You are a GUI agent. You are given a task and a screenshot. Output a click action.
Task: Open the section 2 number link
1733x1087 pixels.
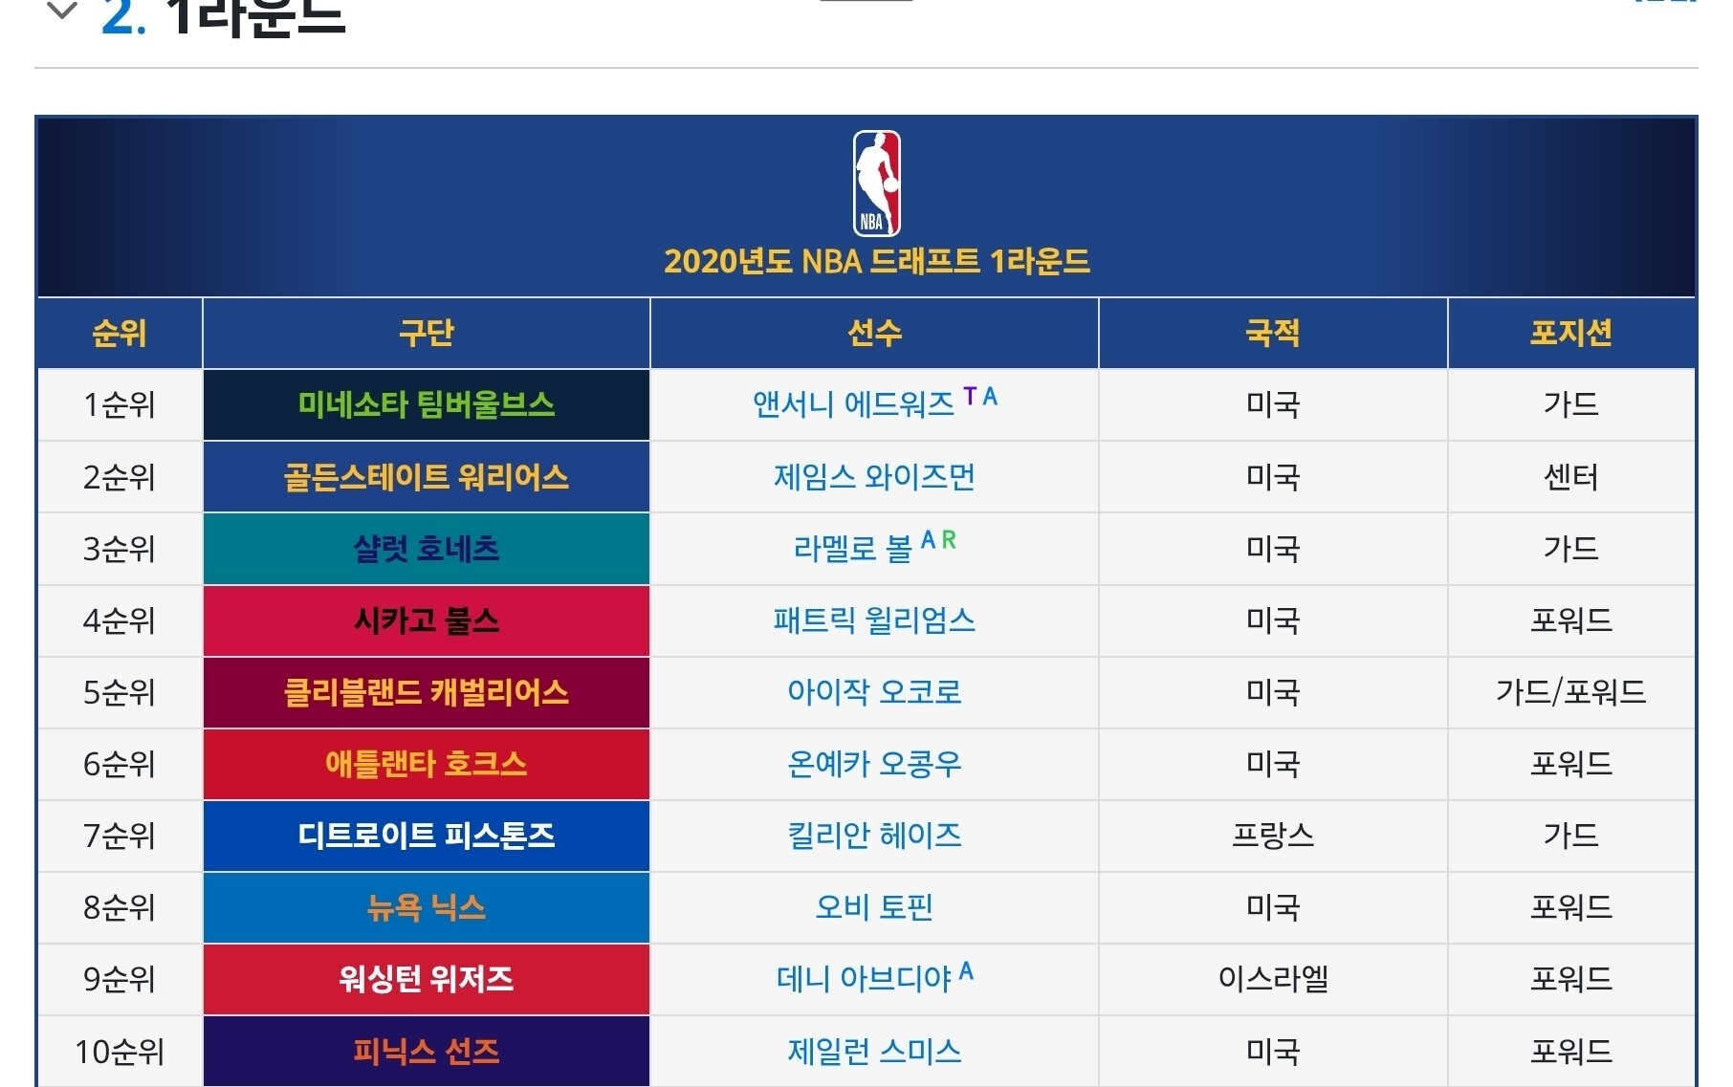(123, 16)
